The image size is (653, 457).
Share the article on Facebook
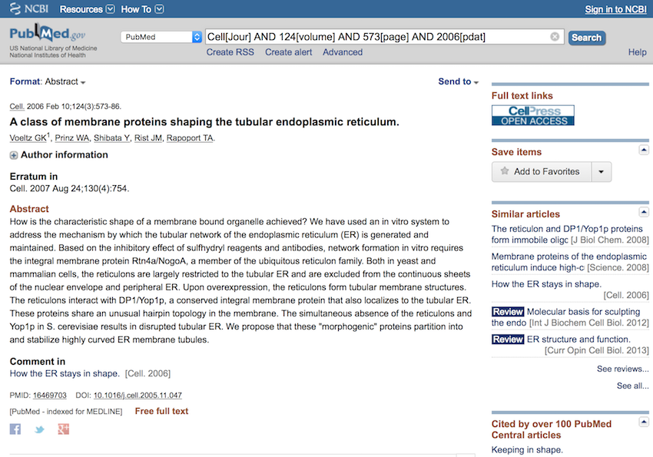(x=15, y=429)
